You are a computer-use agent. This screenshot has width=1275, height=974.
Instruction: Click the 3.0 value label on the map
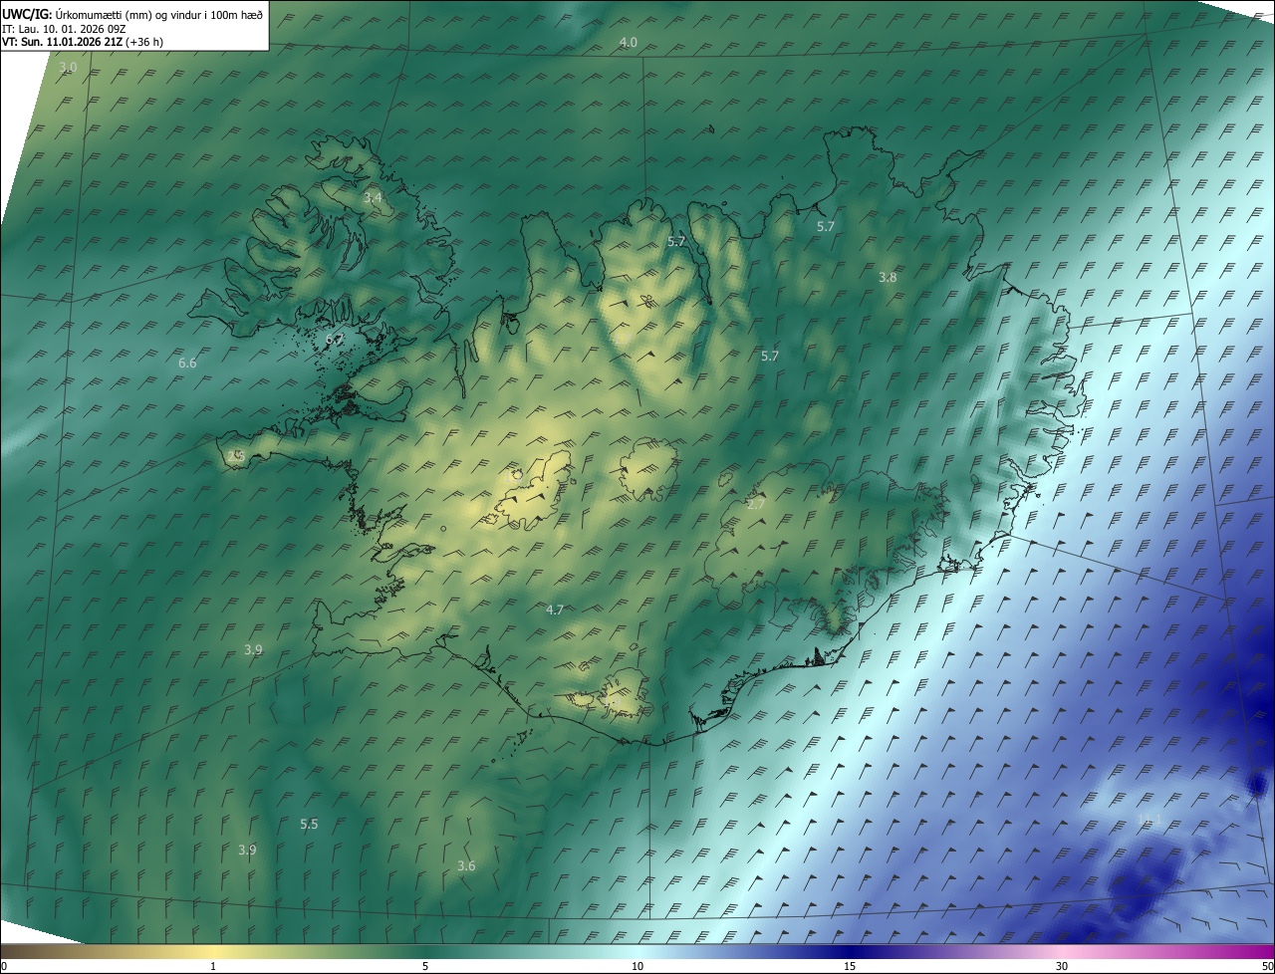pos(68,68)
